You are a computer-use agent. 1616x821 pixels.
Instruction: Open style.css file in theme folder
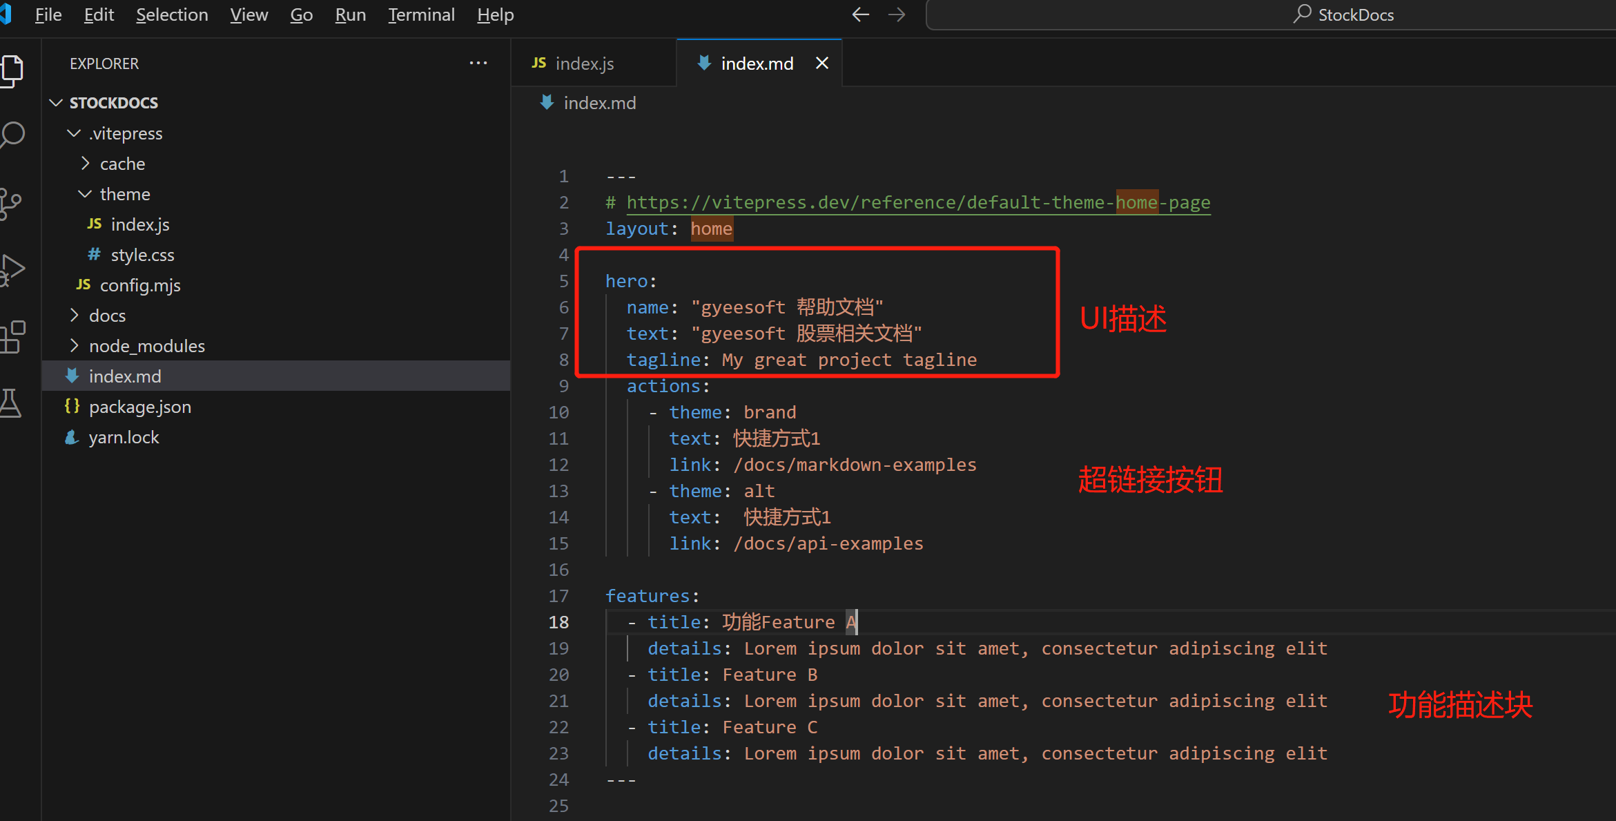point(142,255)
